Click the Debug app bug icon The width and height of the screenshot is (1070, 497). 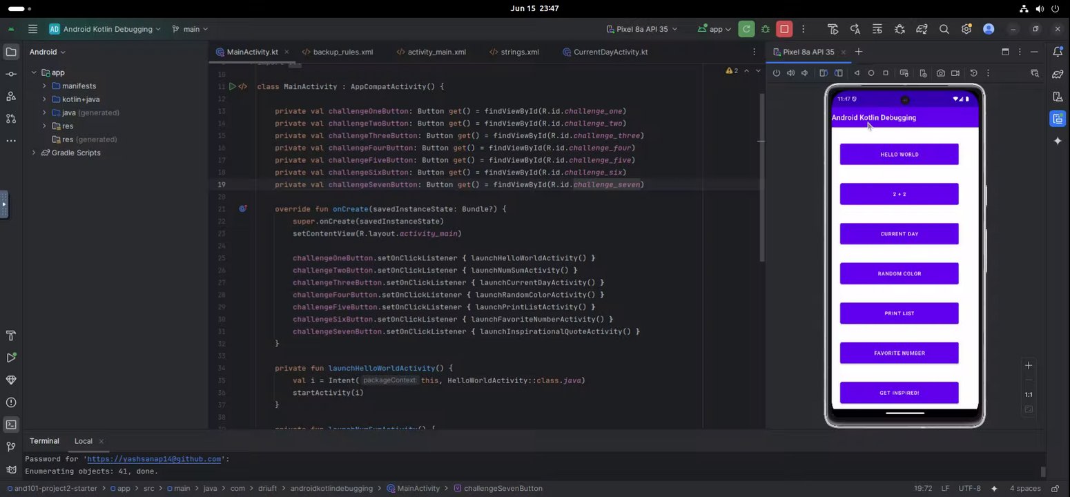(x=765, y=29)
